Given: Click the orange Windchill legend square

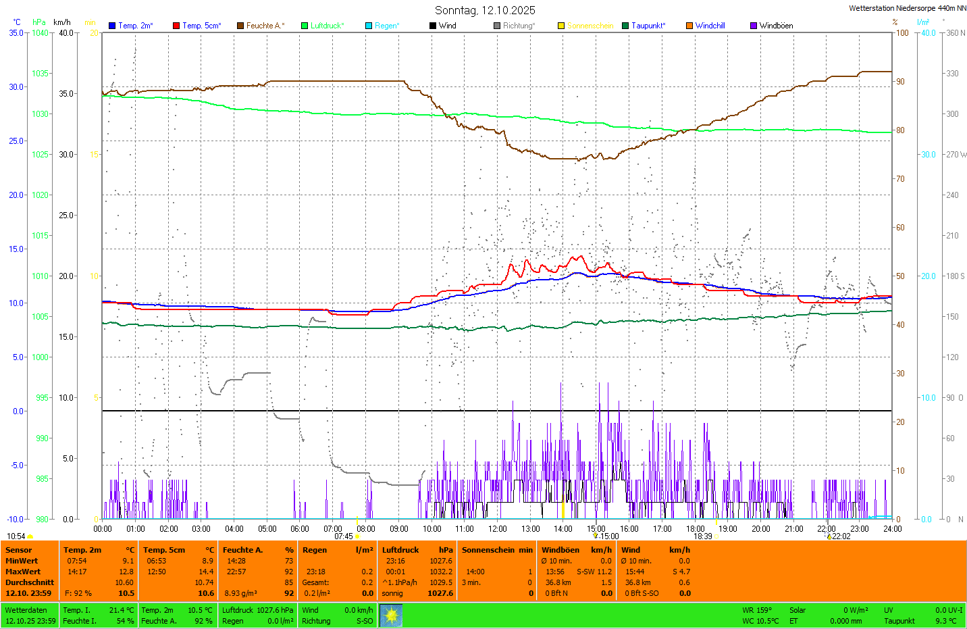Looking at the screenshot, I should pos(689,26).
